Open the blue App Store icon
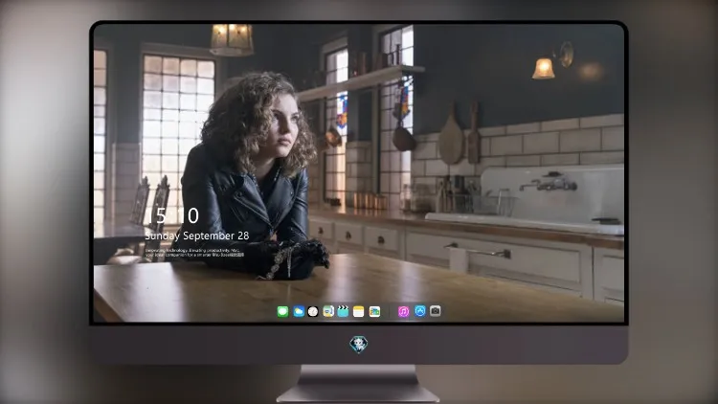 tap(420, 311)
